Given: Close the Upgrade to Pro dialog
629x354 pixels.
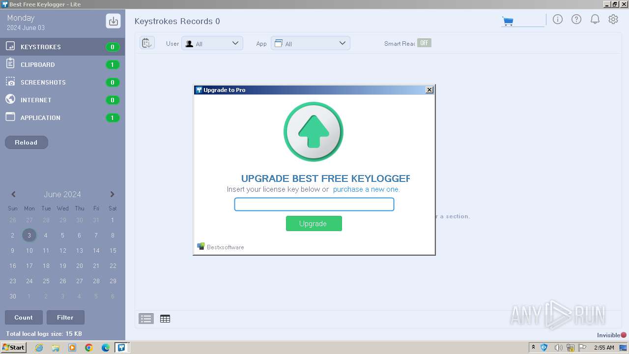Looking at the screenshot, I should pos(429,90).
